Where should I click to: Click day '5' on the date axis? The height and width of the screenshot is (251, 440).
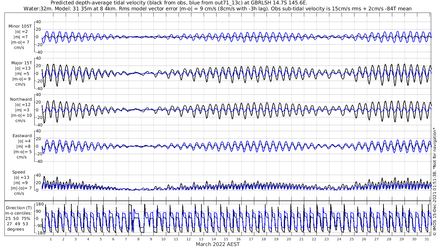(101, 239)
